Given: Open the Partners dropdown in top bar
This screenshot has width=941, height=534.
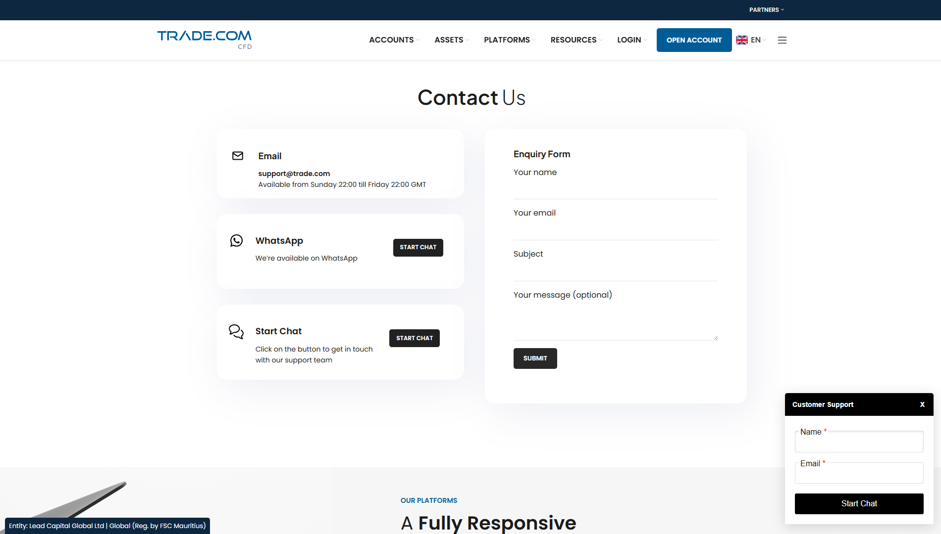Looking at the screenshot, I should point(767,10).
